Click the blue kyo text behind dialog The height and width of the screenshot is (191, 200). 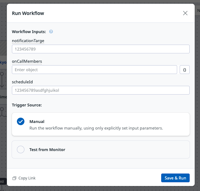3,62
